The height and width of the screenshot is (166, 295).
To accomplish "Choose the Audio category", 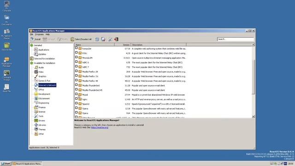I will pyautogui.click(x=41, y=67).
